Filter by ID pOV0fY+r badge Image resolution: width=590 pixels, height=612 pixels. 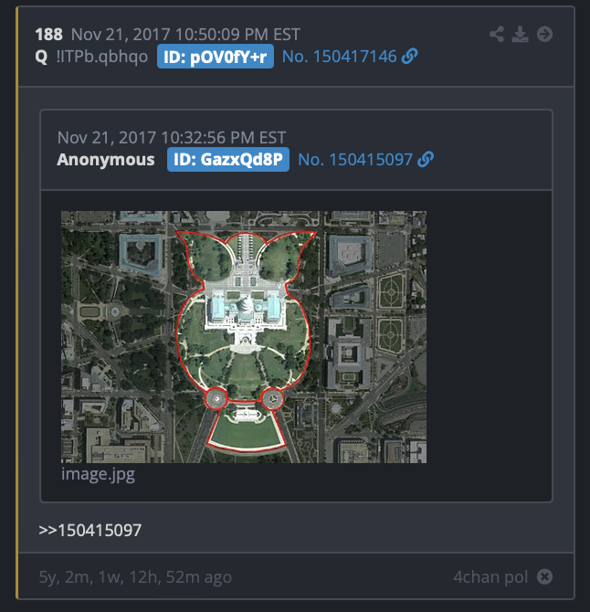[x=216, y=57]
